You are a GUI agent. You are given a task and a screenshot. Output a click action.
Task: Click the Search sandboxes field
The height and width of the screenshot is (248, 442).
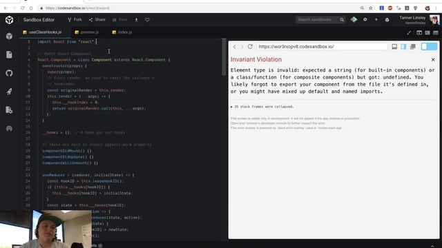point(320,20)
